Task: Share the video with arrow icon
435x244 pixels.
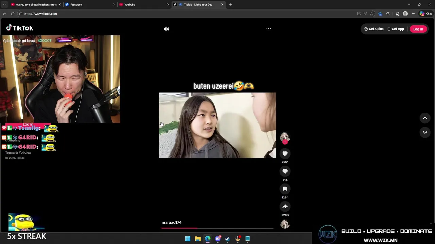Action: 285,206
